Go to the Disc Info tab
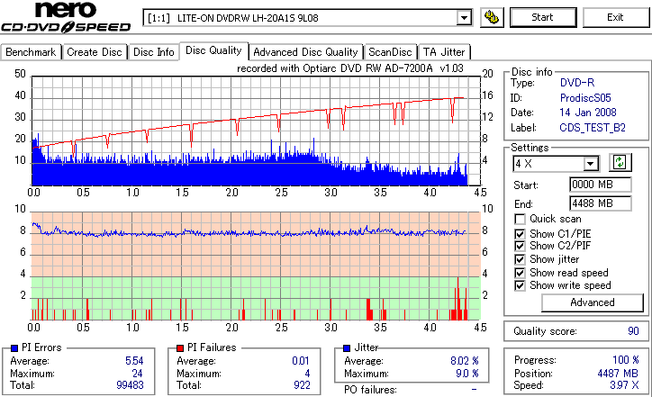 tap(153, 52)
